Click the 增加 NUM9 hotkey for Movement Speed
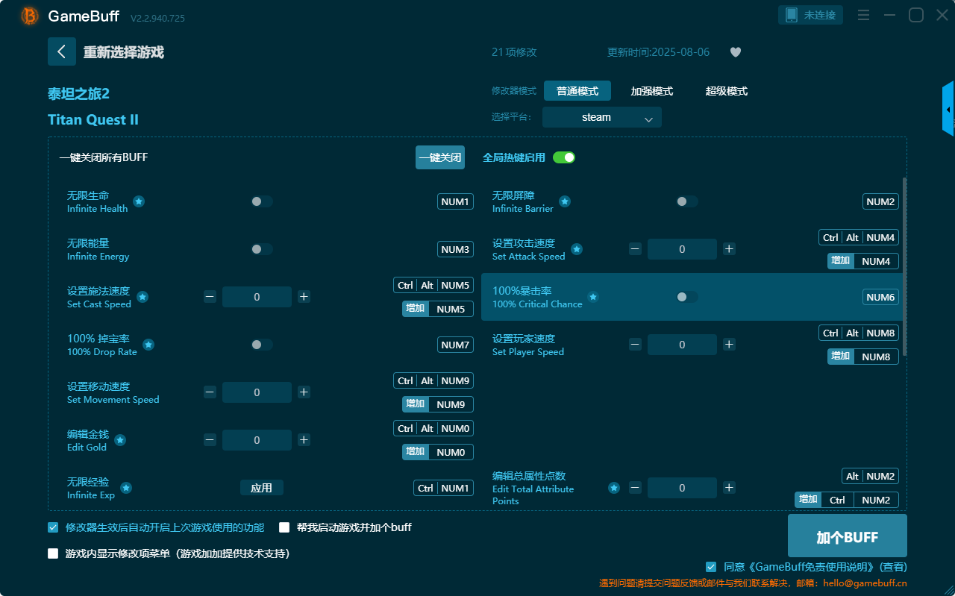955x596 pixels. coord(438,404)
